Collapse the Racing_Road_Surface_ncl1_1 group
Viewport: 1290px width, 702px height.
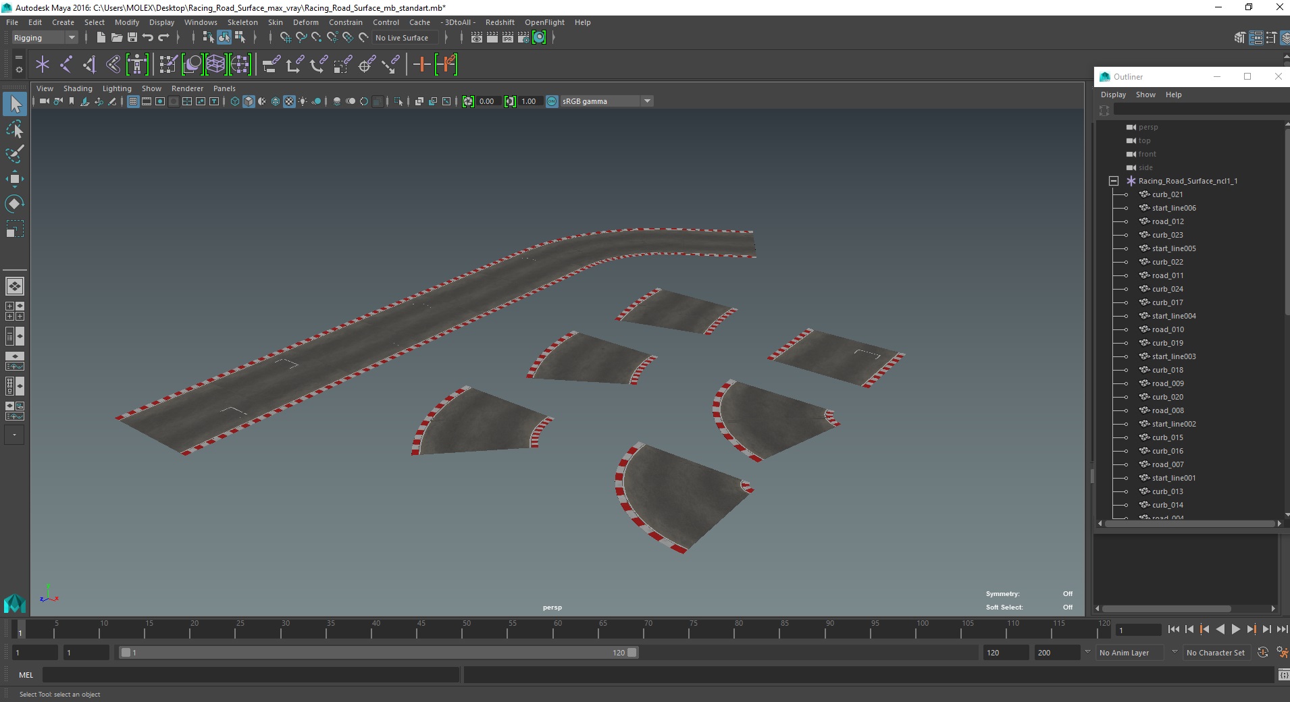[x=1114, y=181]
